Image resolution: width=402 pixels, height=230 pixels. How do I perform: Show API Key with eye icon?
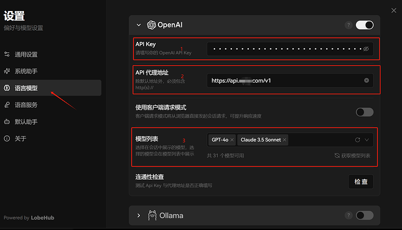[366, 49]
